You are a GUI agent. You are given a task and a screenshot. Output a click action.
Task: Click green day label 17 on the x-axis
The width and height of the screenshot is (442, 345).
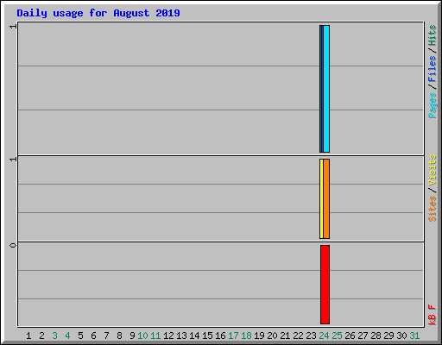tap(233, 336)
